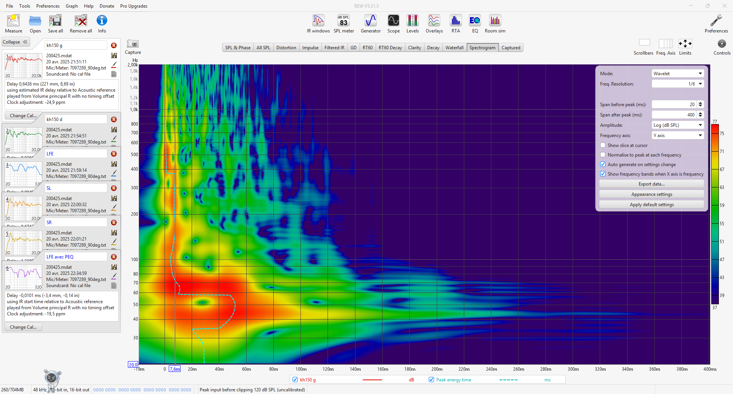Open the Pro Upgrades menu
The image size is (733, 394).
134,6
